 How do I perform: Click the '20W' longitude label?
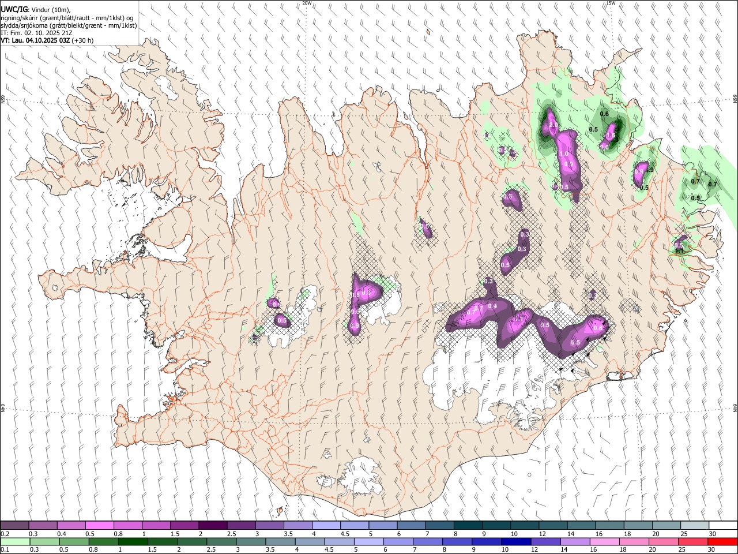pyautogui.click(x=307, y=3)
